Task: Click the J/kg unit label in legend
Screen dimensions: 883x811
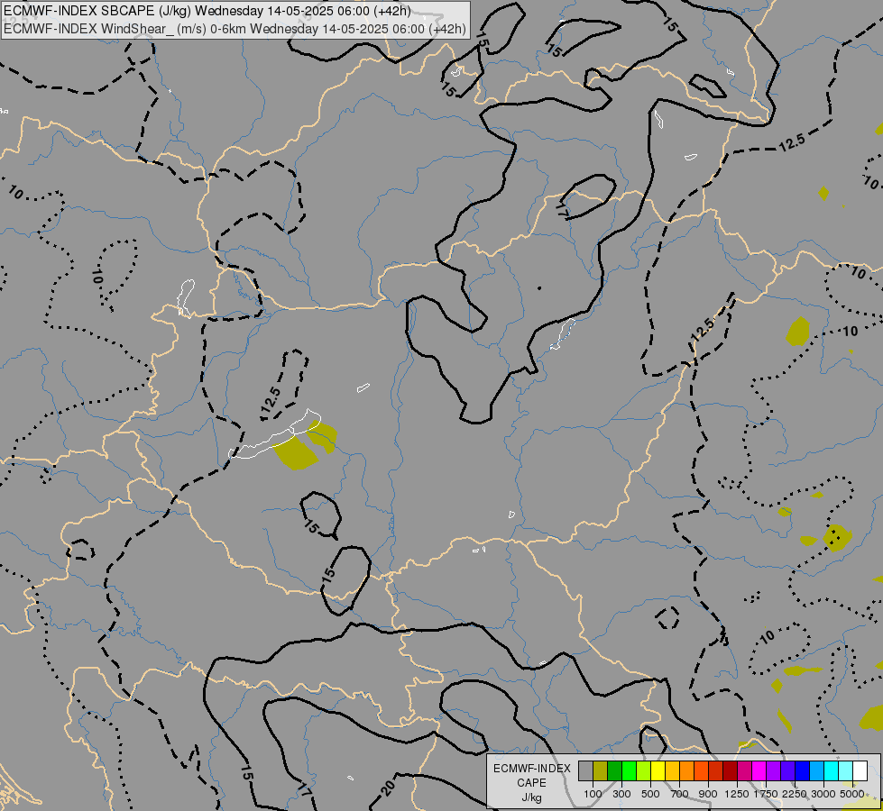Action: [x=531, y=797]
